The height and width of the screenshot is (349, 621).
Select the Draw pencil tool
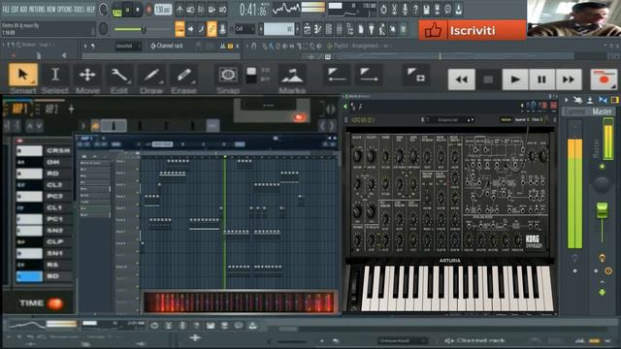tap(151, 75)
